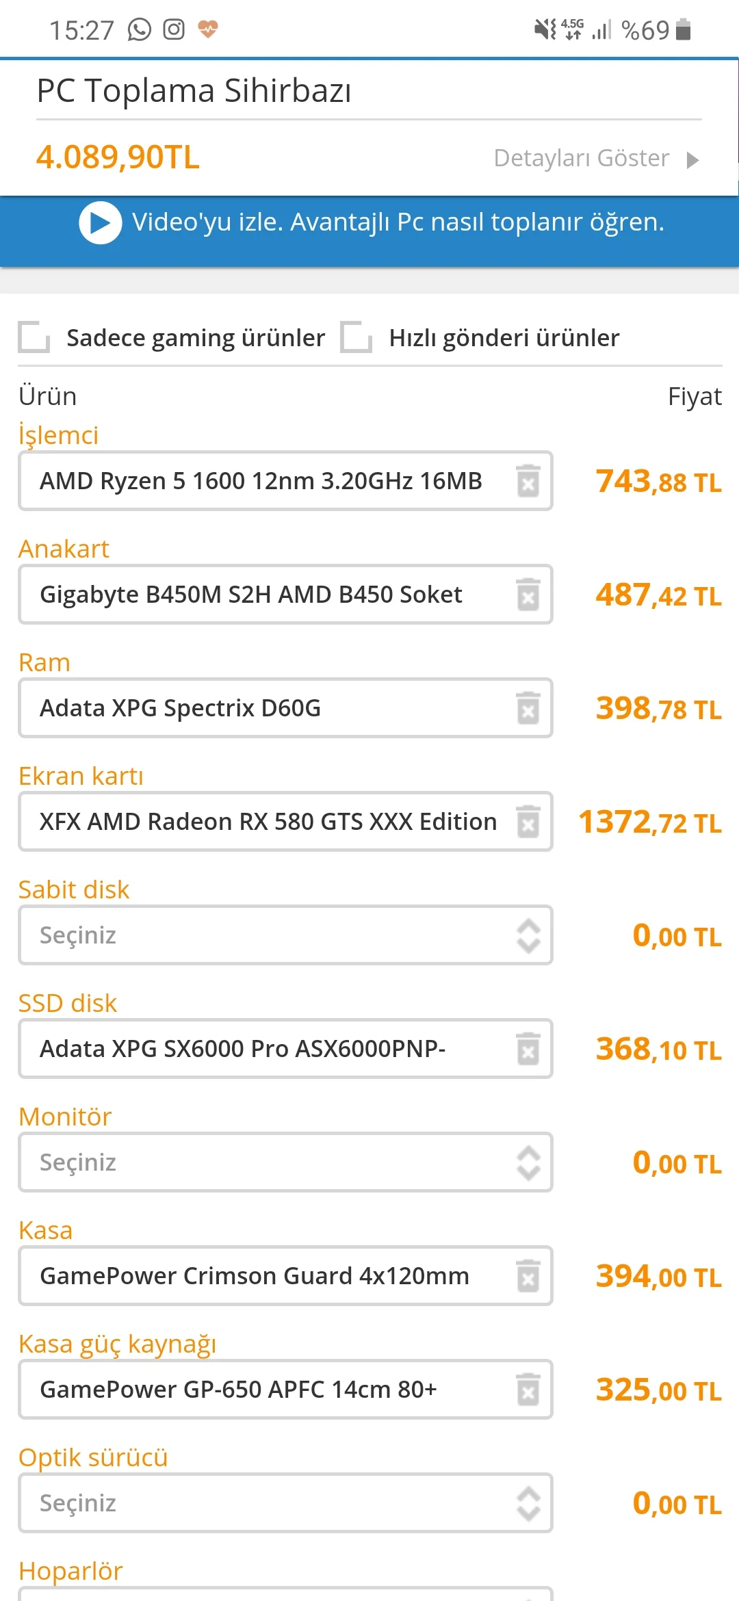The height and width of the screenshot is (1601, 739).
Task: Tap the battery indicator in the status bar
Action: pos(682,29)
